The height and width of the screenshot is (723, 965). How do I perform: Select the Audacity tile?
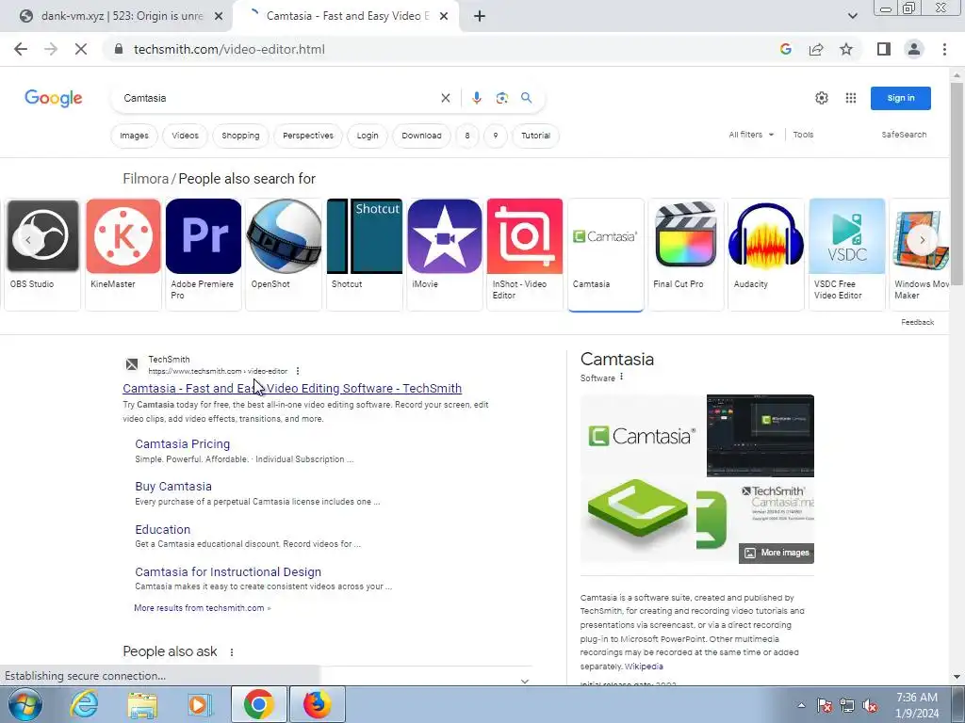[766, 254]
